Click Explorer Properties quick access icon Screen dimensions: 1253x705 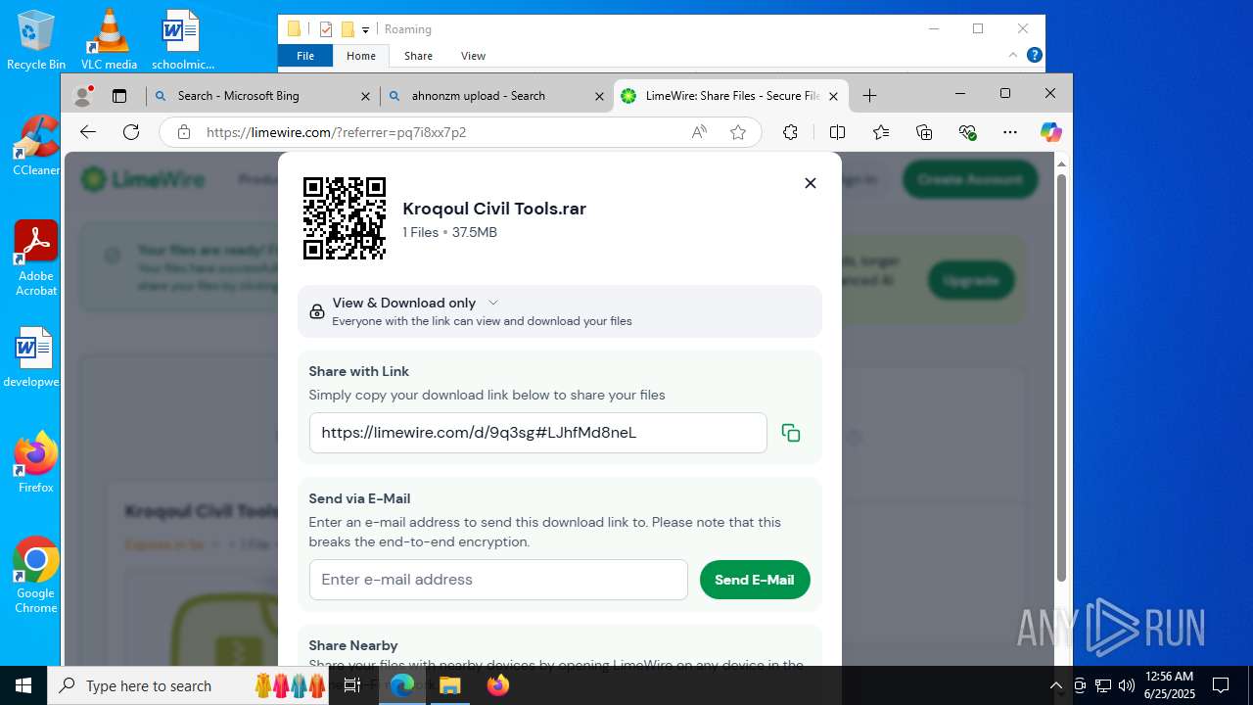pos(326,29)
